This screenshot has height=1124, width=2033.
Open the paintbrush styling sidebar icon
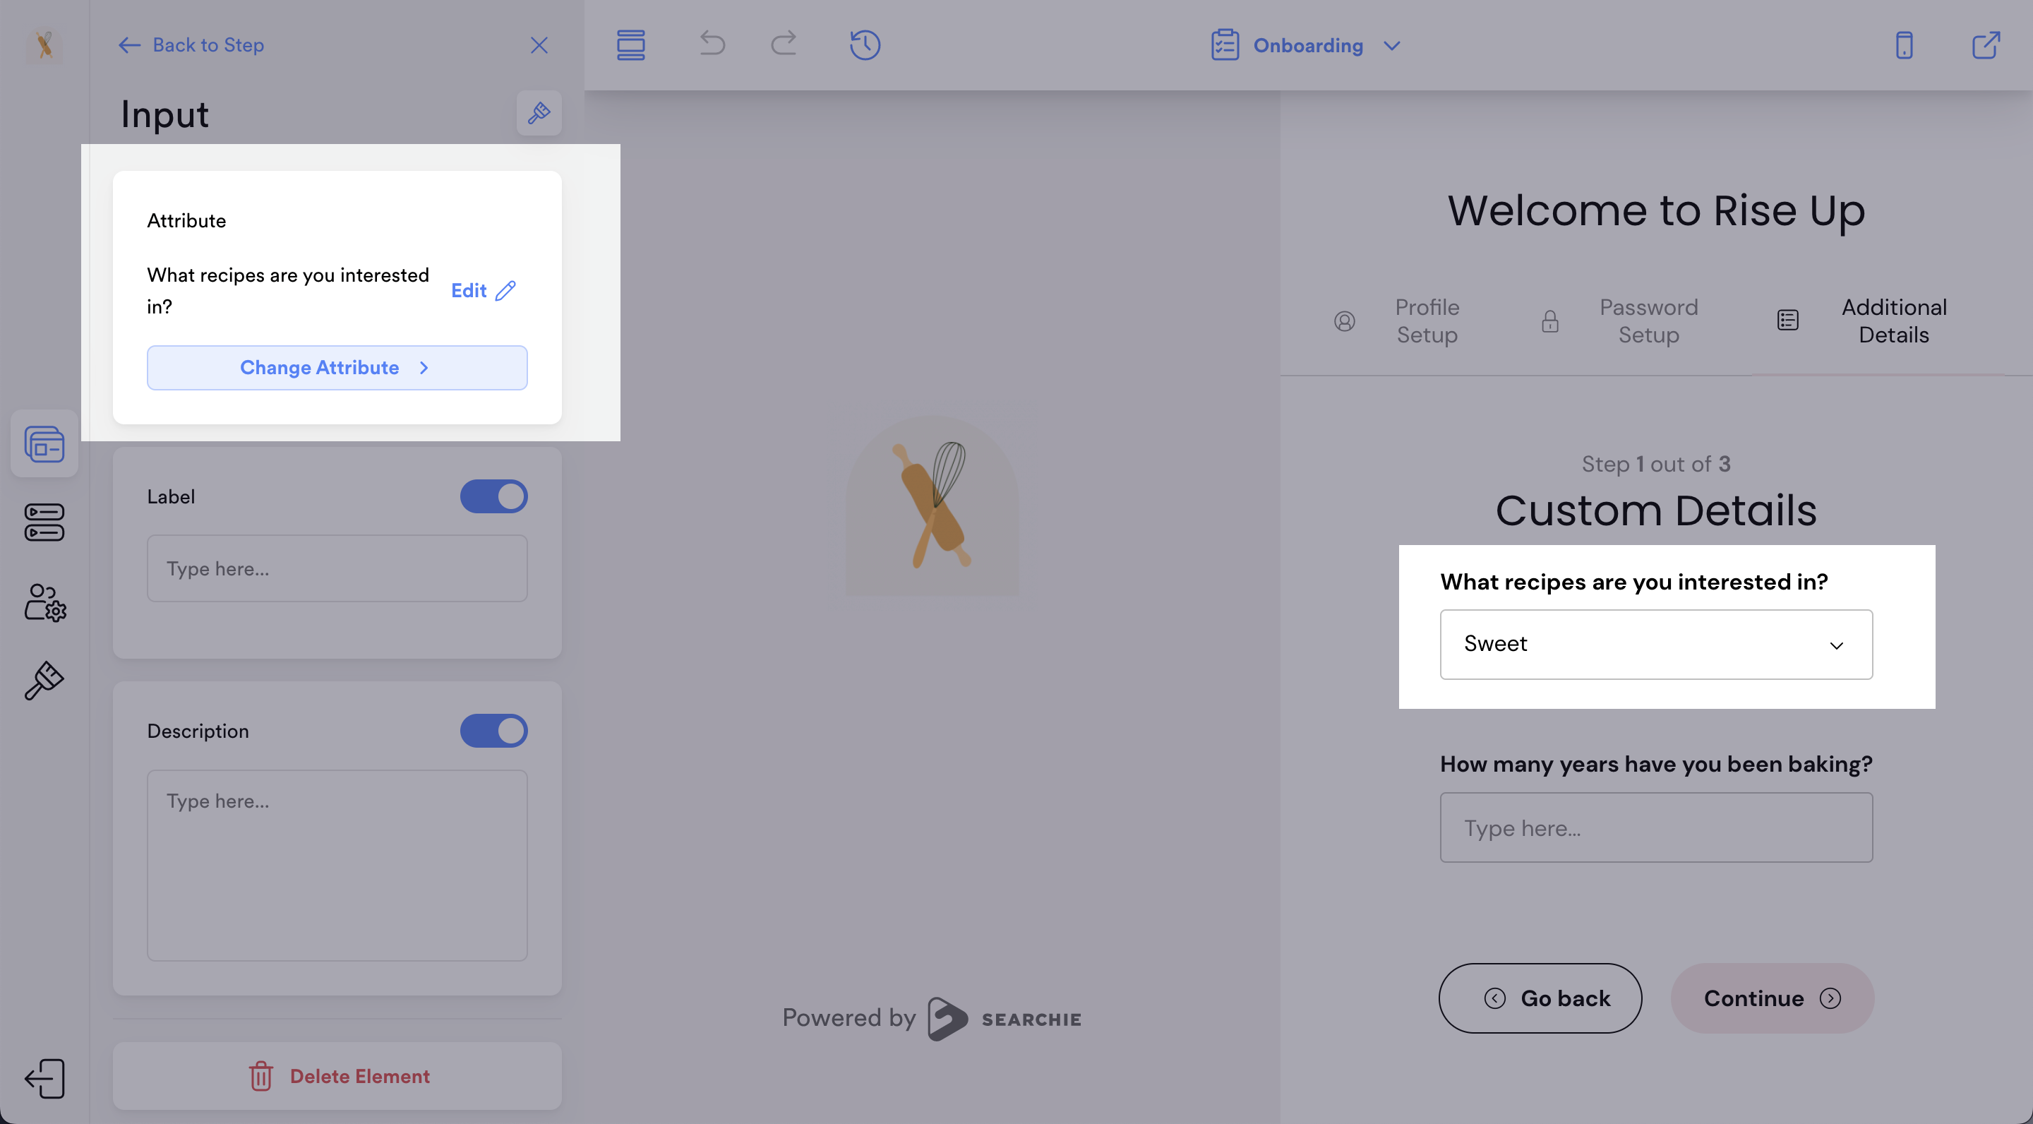coord(44,681)
